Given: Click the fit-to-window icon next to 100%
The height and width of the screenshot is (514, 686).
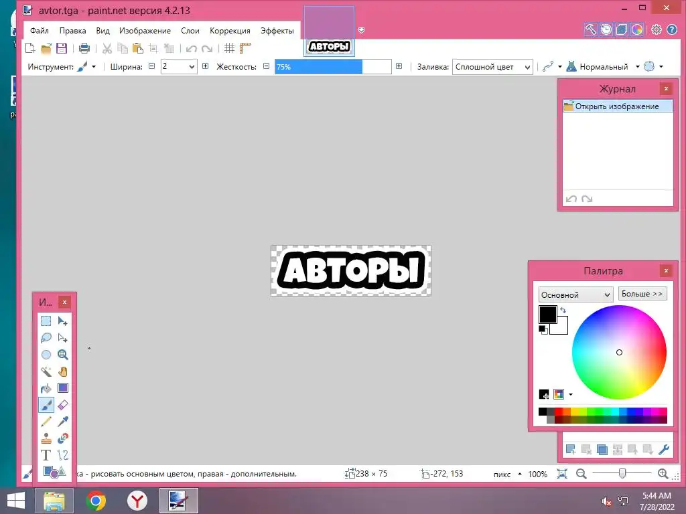Looking at the screenshot, I should point(562,474).
